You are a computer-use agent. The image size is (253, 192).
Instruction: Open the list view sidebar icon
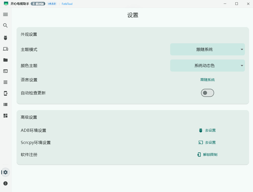click(6, 104)
